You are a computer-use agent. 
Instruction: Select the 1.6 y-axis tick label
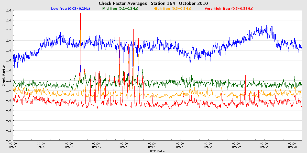click(8, 60)
